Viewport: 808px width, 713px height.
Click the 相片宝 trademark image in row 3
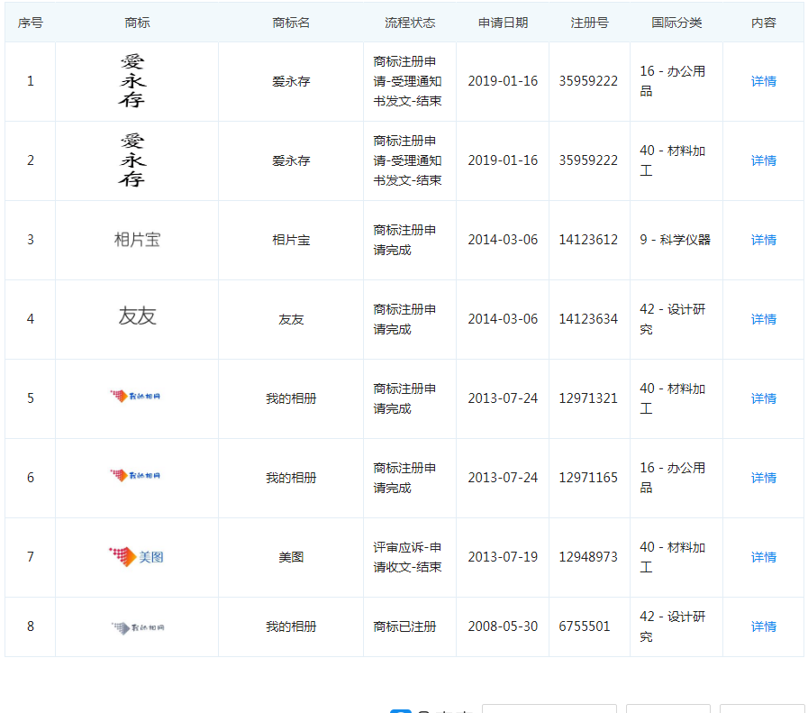pyautogui.click(x=136, y=239)
